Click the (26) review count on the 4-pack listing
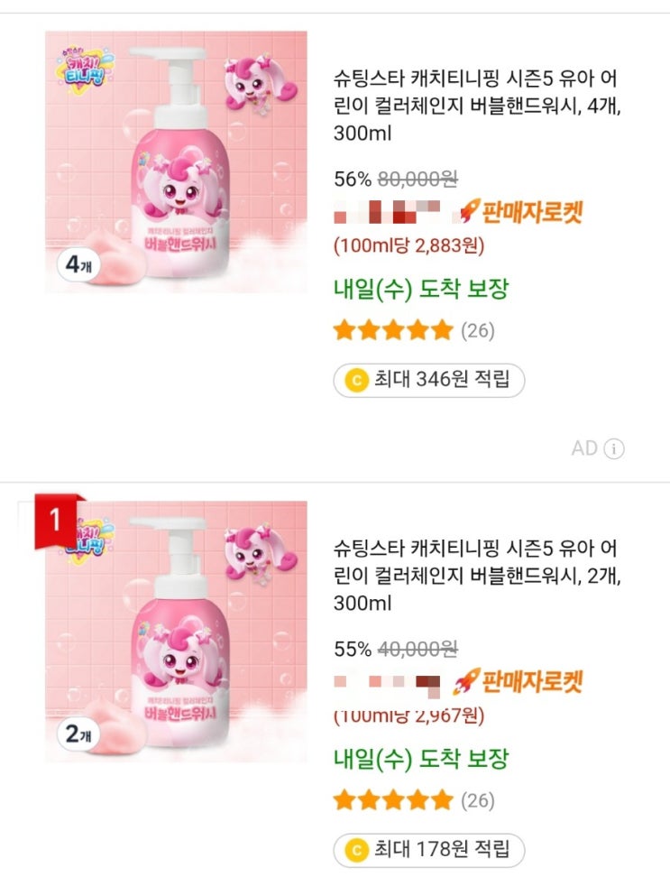Screen dimensions: 670x886 (478, 331)
